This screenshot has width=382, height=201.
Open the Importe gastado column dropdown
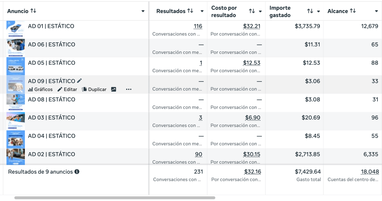point(319,11)
